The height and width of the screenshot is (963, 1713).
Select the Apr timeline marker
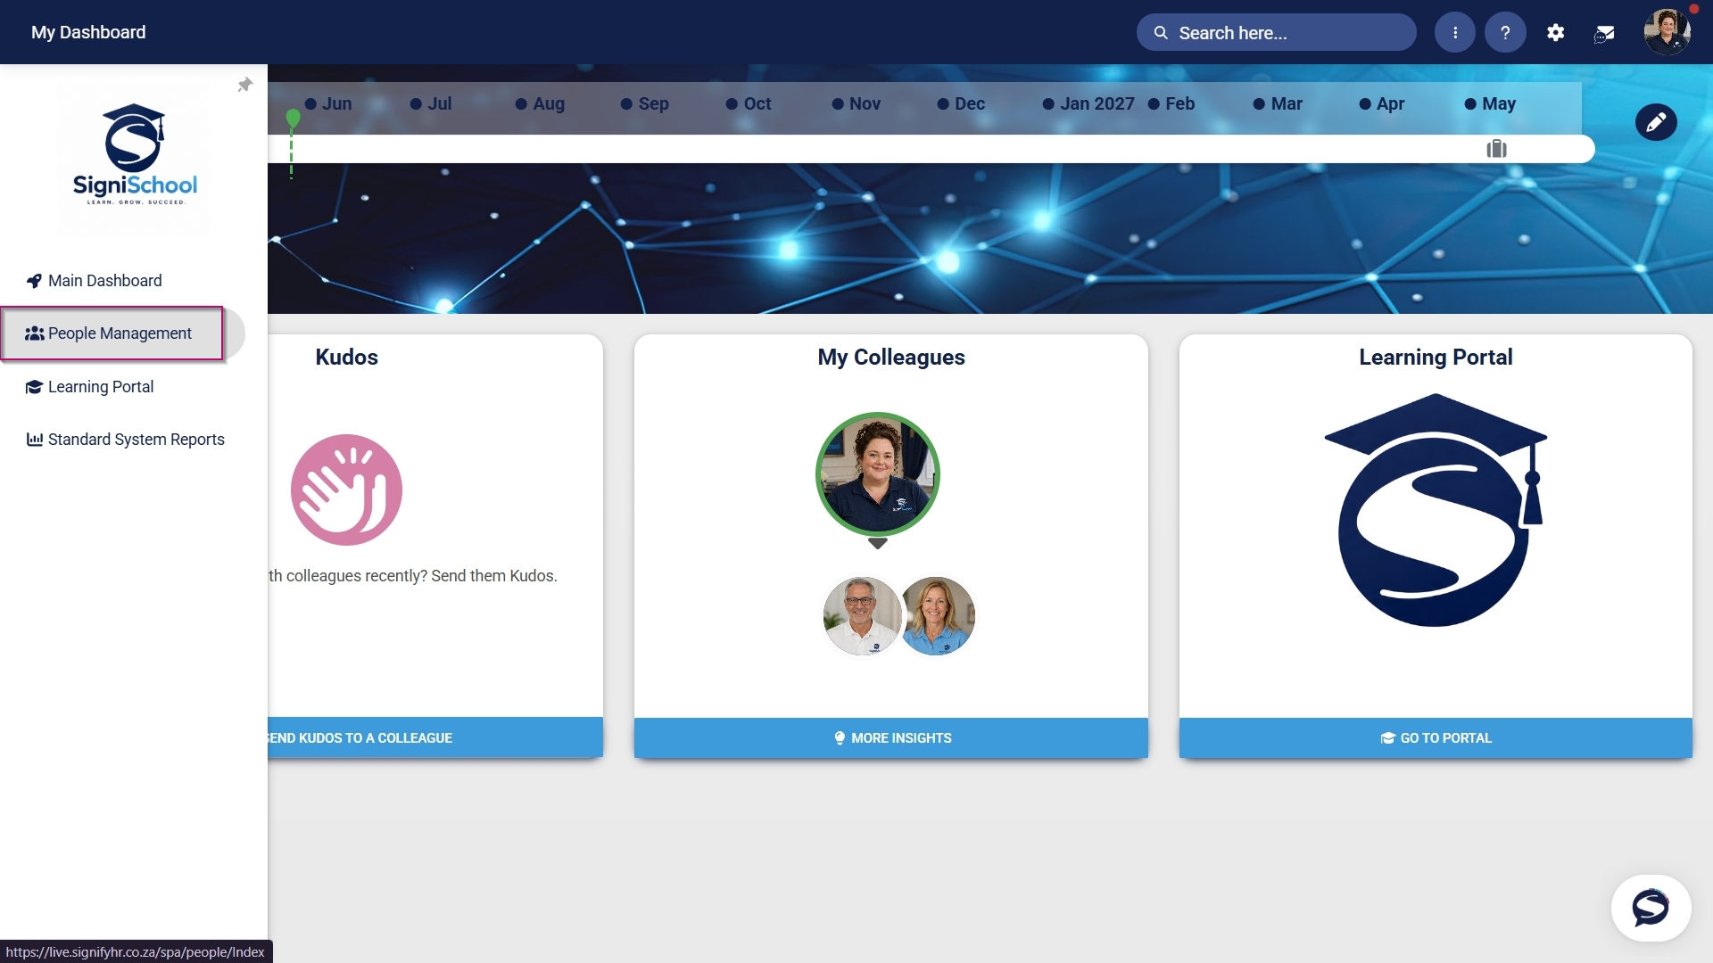1381,104
